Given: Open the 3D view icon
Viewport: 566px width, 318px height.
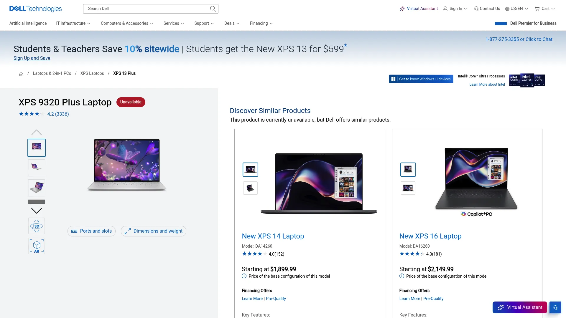Looking at the screenshot, I should tap(37, 226).
